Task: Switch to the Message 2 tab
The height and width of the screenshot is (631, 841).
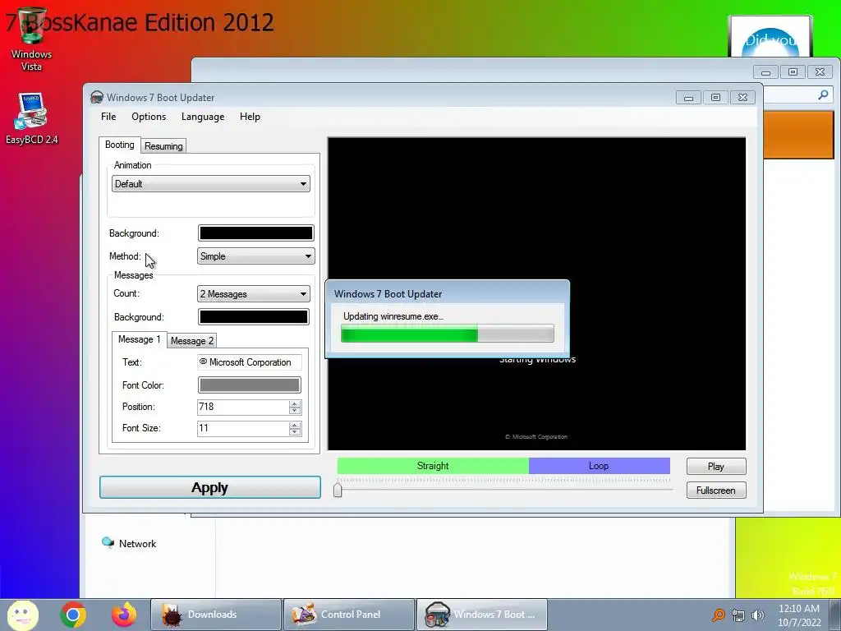Action: tap(192, 341)
